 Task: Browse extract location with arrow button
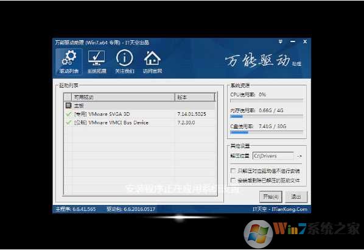coord(299,156)
